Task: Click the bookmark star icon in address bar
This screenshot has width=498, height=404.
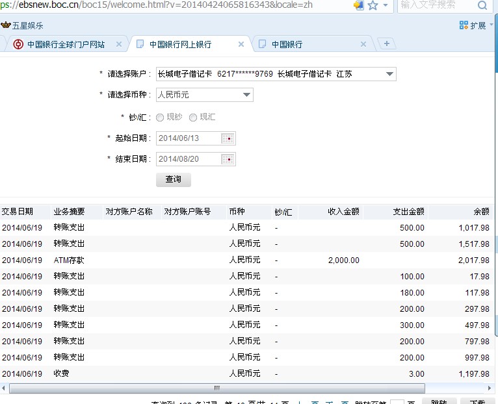Action: click(373, 5)
